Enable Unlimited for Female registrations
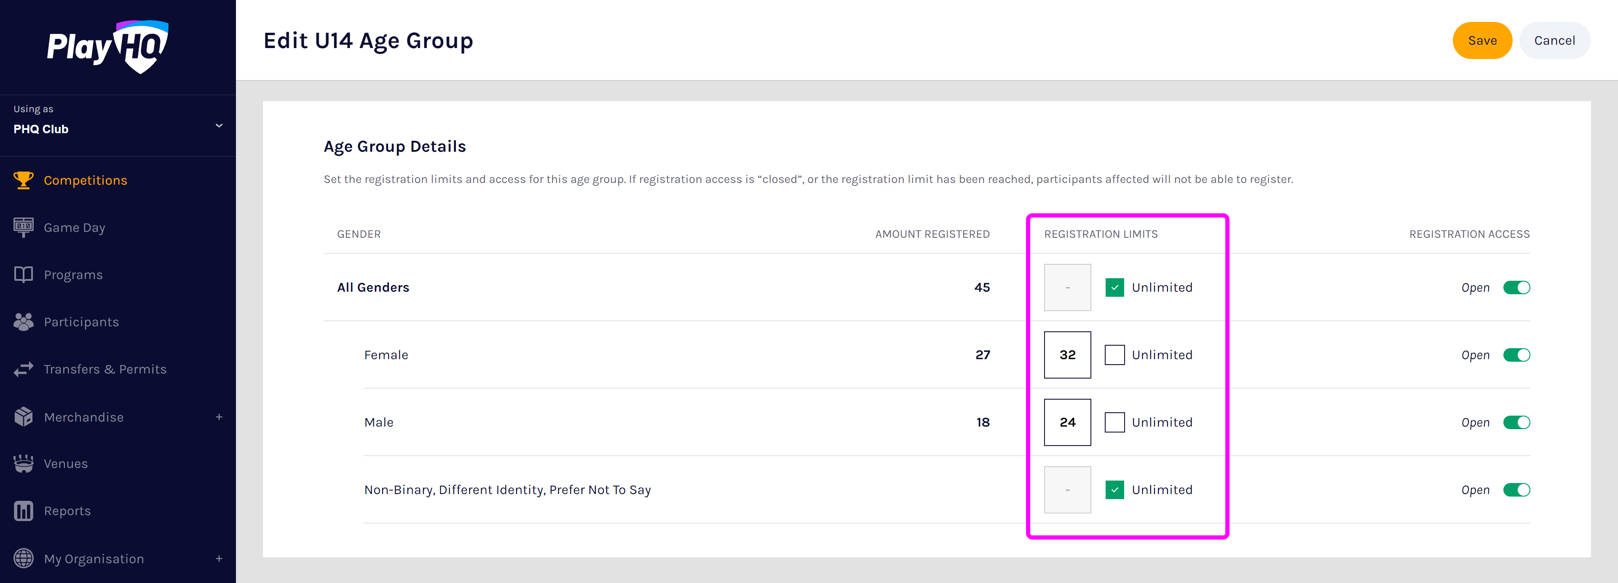This screenshot has height=583, width=1618. [1115, 355]
